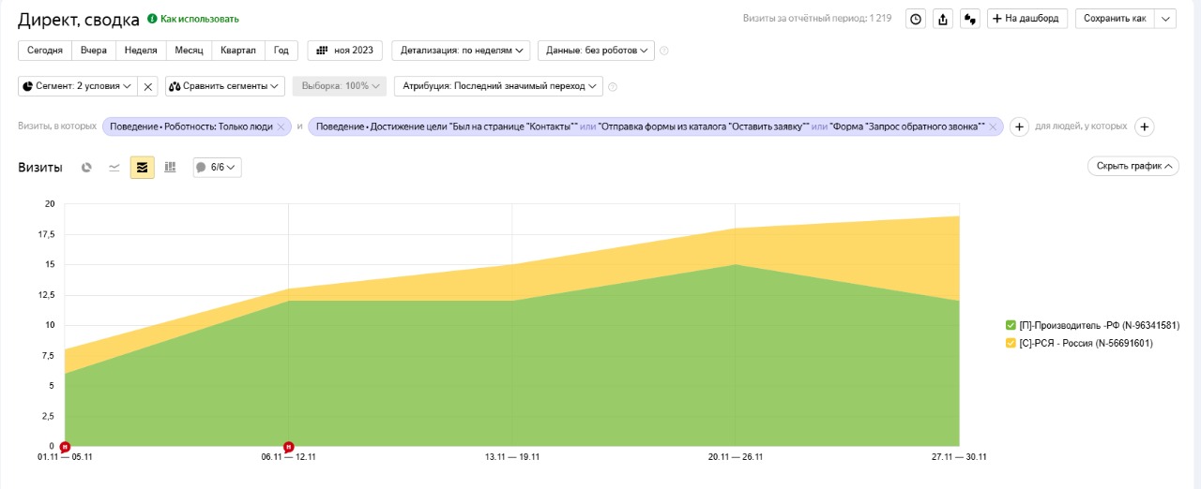The height and width of the screenshot is (489, 1201).
Task: Expand the Атрибуция dropdown
Action: click(497, 86)
